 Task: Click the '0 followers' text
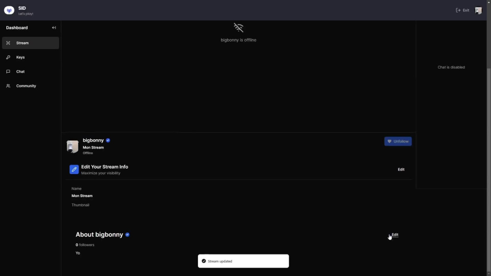click(x=85, y=245)
